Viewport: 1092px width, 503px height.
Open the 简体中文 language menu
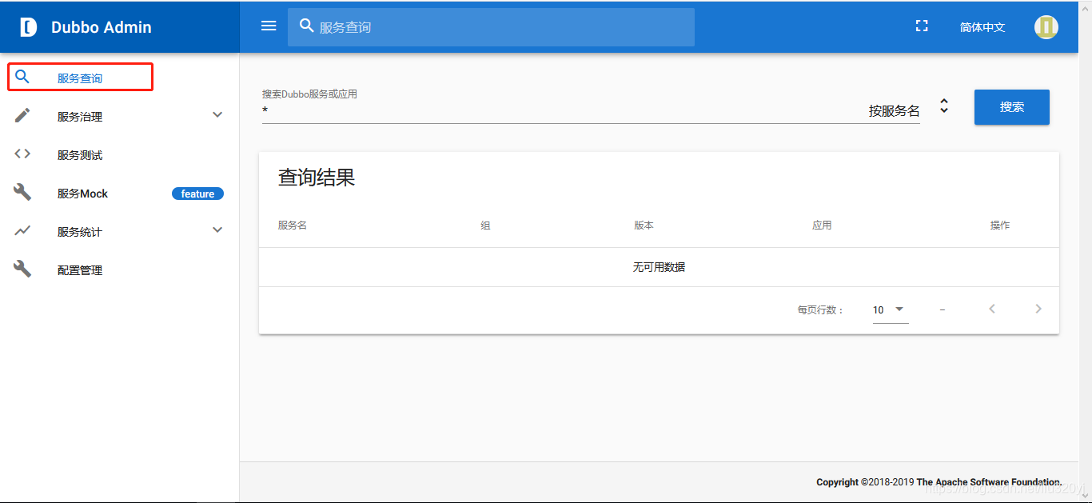click(x=982, y=26)
